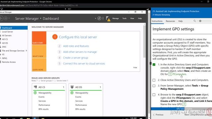212x119 pixels.
Task: Switch to the Instructions tab
Action: [157, 21]
